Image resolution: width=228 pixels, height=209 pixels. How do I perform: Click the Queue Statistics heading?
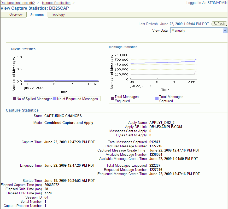coord(23,49)
